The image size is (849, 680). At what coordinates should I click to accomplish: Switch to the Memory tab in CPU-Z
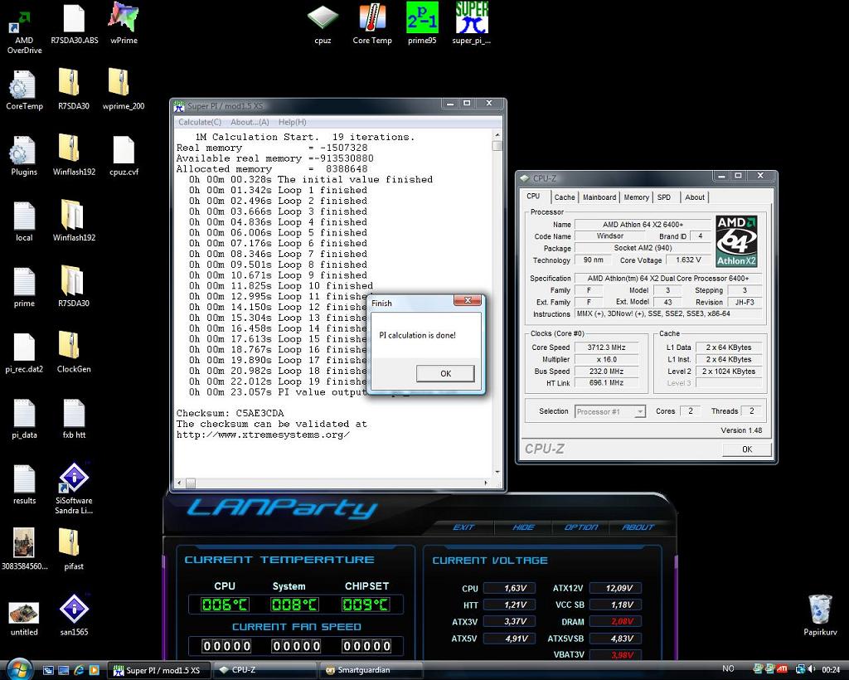tap(636, 197)
